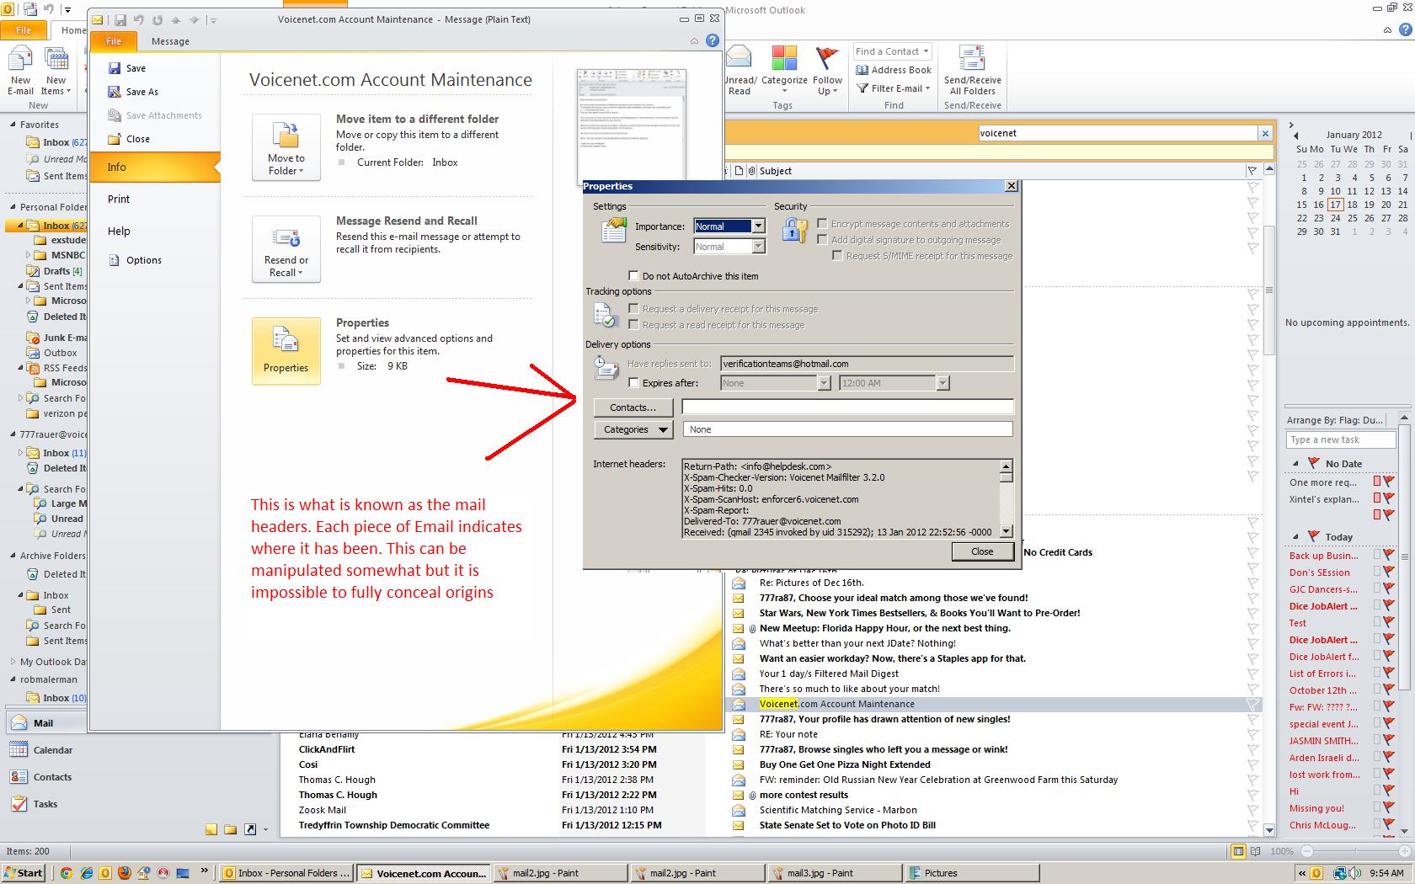Click the Contacts... button in Properties
This screenshot has height=884, width=1415.
[633, 407]
